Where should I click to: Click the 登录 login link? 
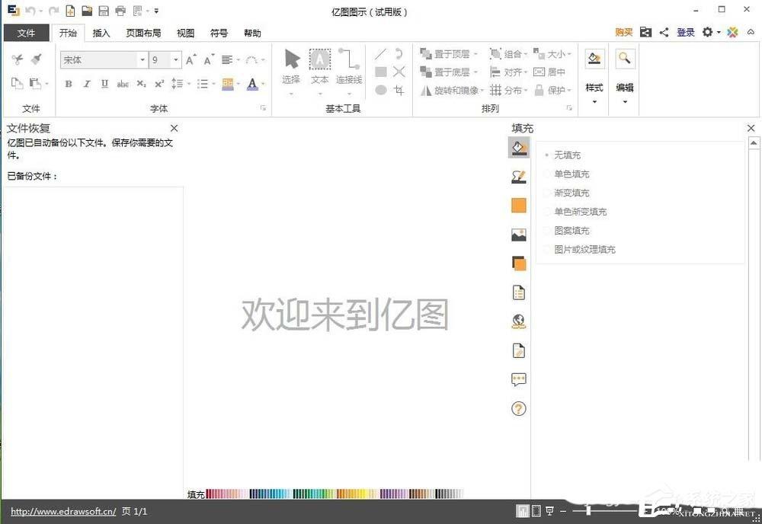(686, 33)
